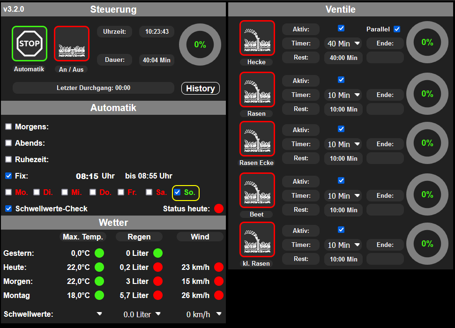The image size is (455, 328).
Task: Open the History button
Action: [201, 88]
